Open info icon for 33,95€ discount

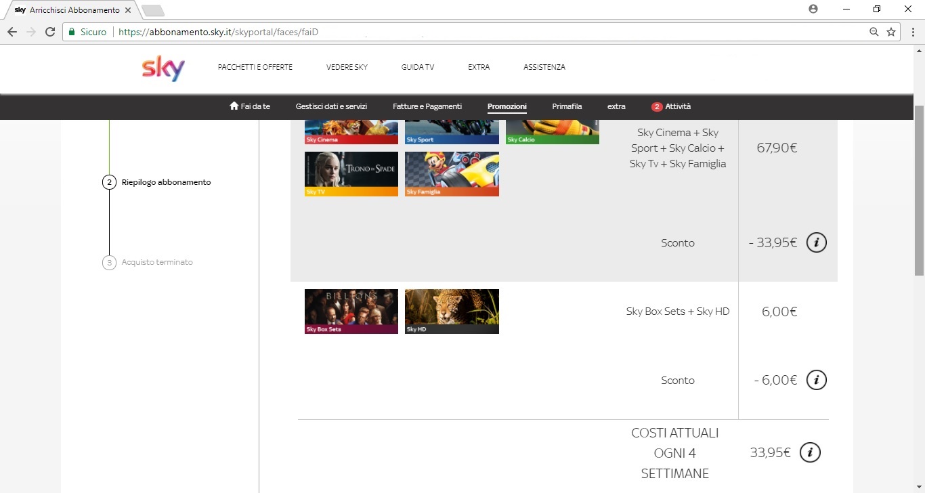[817, 242]
